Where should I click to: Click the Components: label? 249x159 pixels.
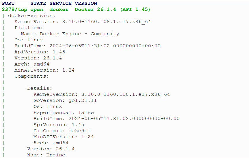point(32,76)
